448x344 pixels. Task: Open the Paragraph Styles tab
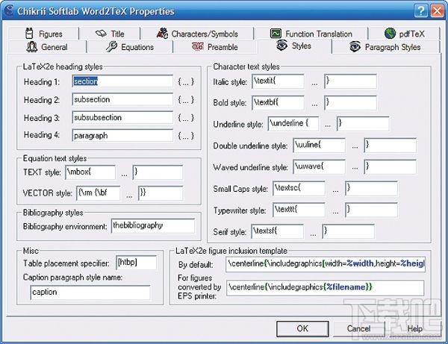click(385, 47)
